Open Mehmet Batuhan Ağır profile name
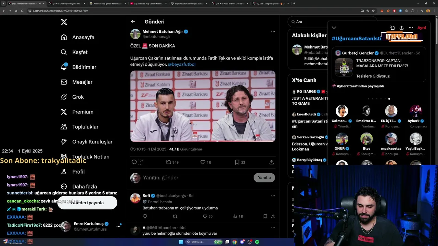Screen dimensions: 438x246 (163, 31)
